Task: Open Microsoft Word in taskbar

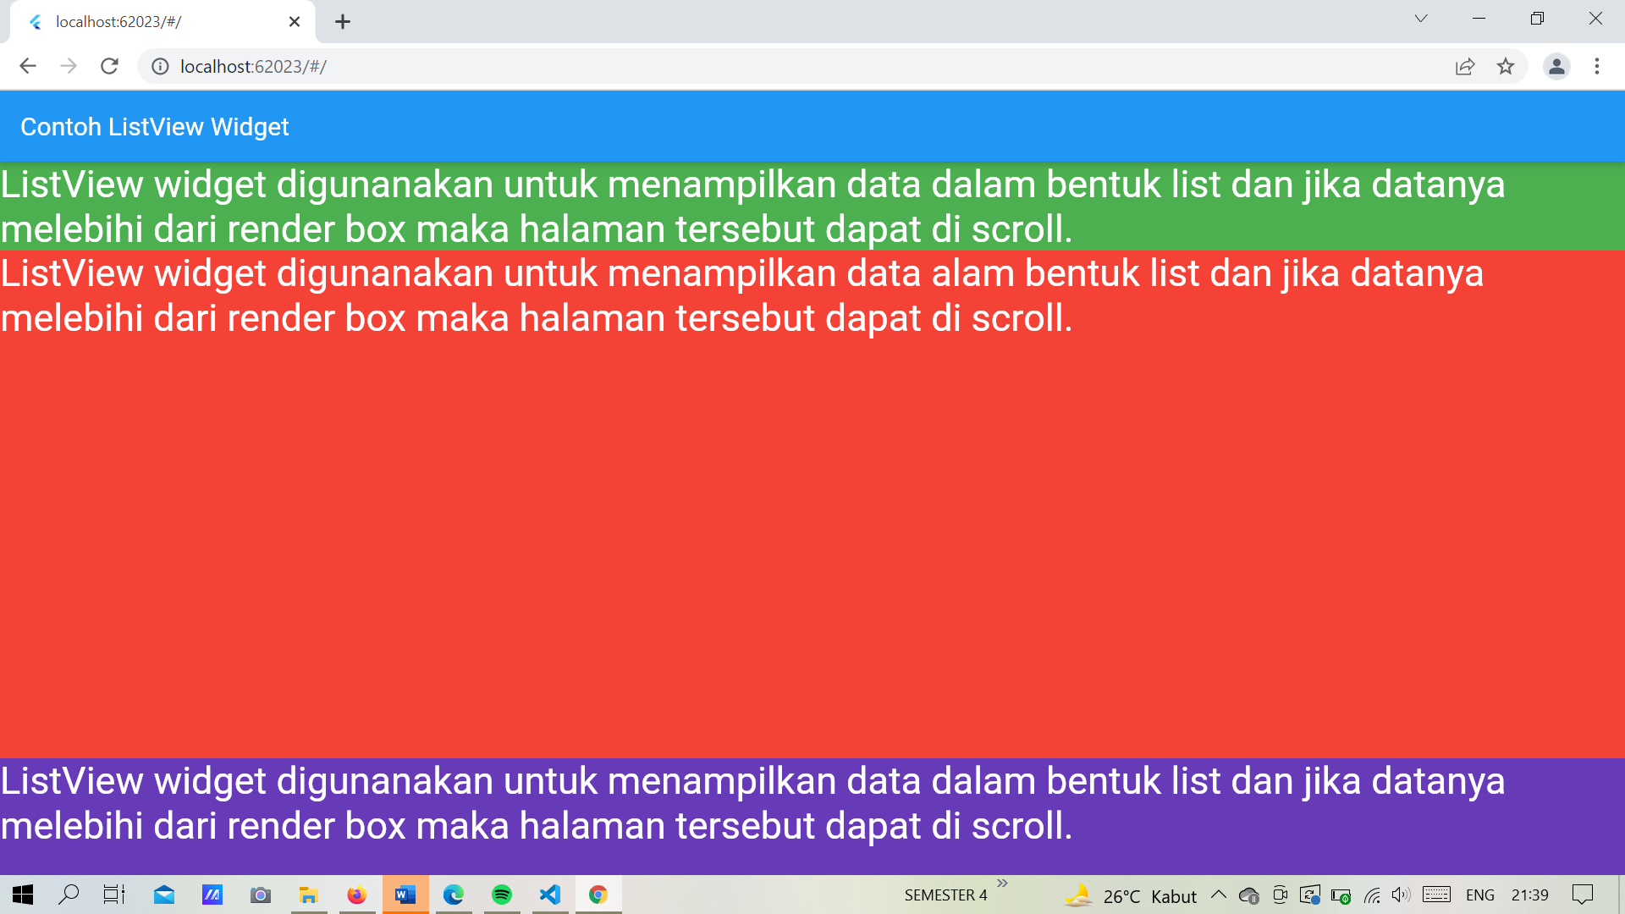Action: pyautogui.click(x=405, y=895)
